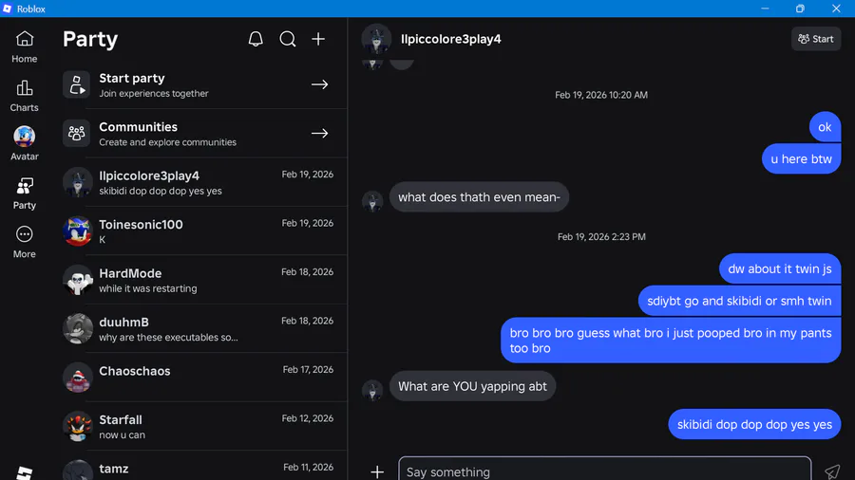This screenshot has width=855, height=480.
Task: Click the 'sdiybt go and skibidi' message
Action: point(739,301)
